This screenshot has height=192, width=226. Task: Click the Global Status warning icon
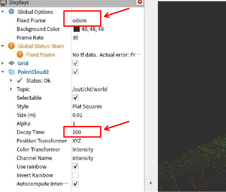11,46
